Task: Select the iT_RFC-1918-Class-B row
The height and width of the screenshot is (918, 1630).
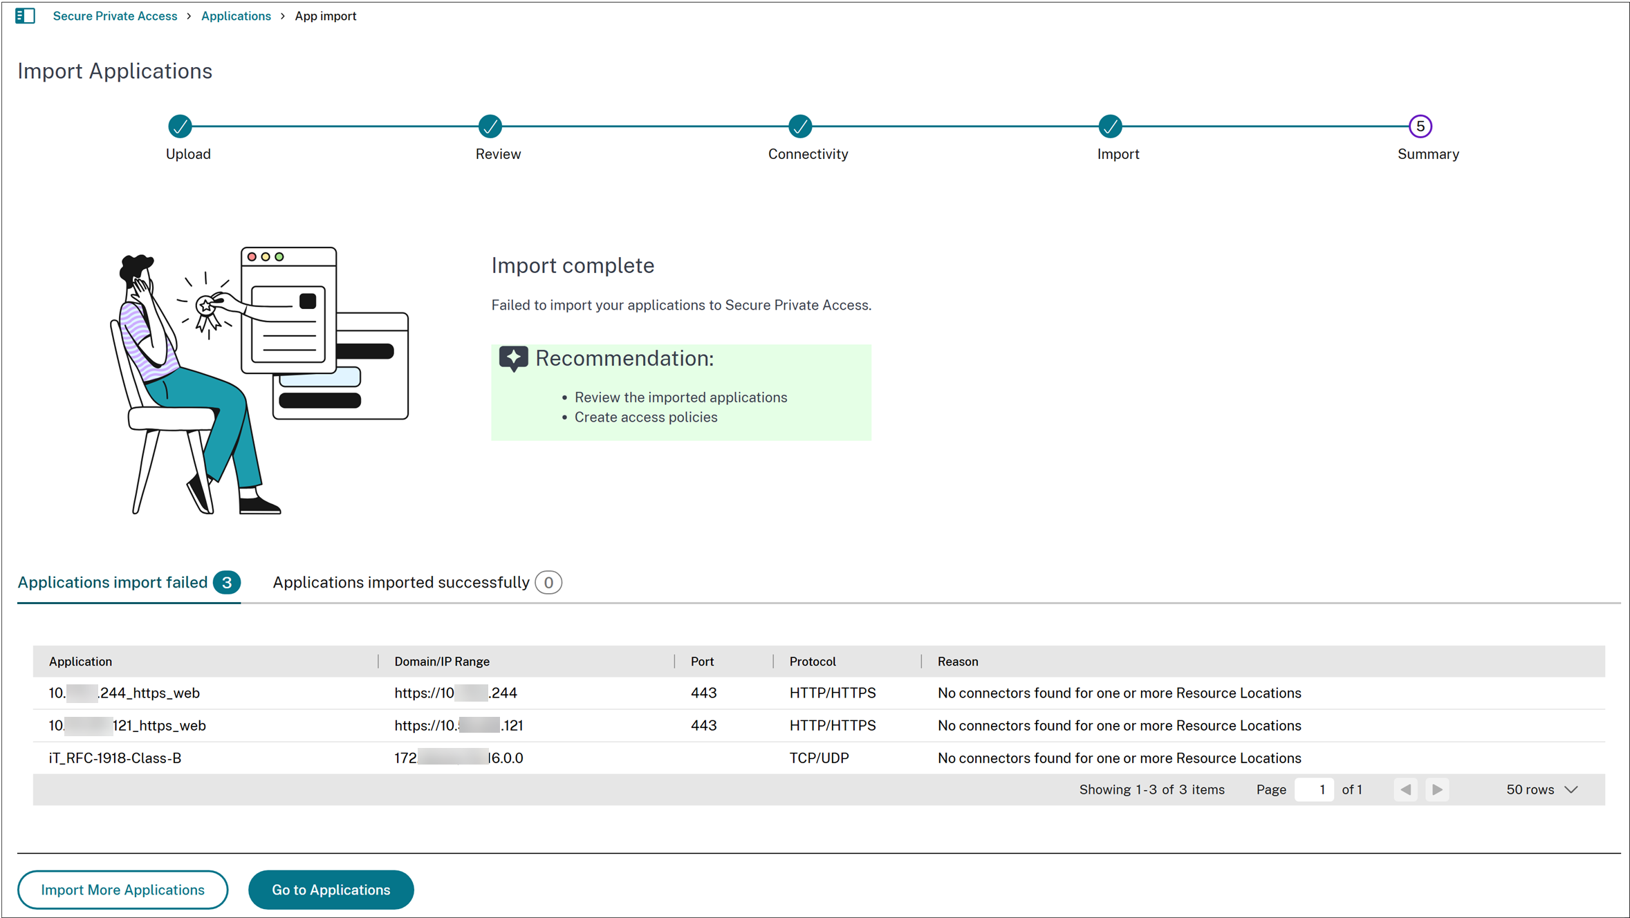Action: click(115, 758)
